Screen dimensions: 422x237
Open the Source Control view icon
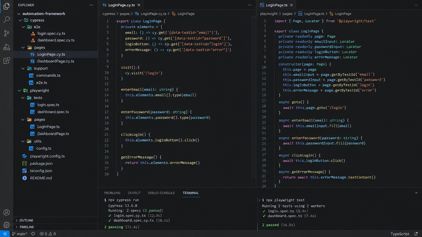[x=7, y=33]
